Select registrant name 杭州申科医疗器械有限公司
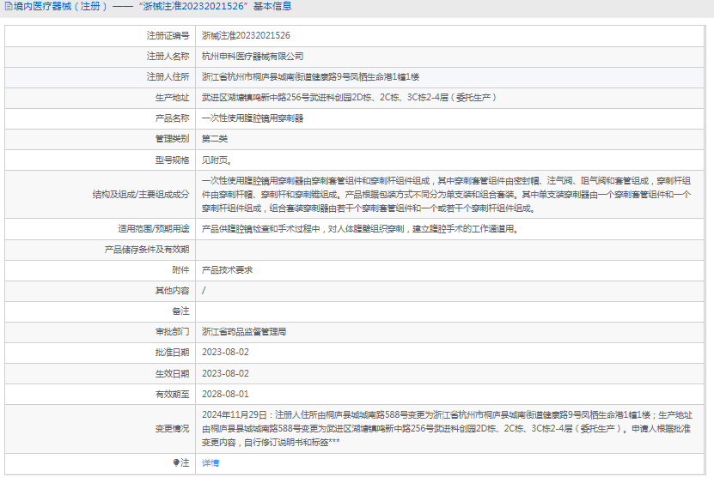Viewport: 714px width, 477px height. click(253, 57)
